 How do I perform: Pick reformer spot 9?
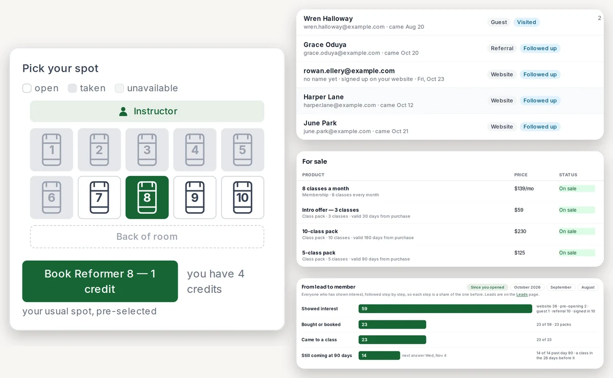(x=195, y=197)
